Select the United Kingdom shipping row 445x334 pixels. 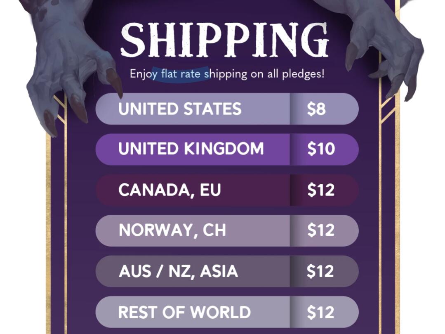tap(227, 149)
